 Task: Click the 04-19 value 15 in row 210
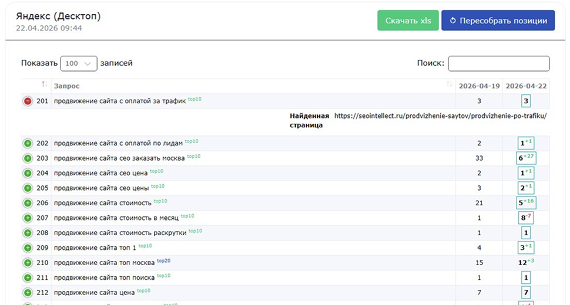pyautogui.click(x=479, y=263)
